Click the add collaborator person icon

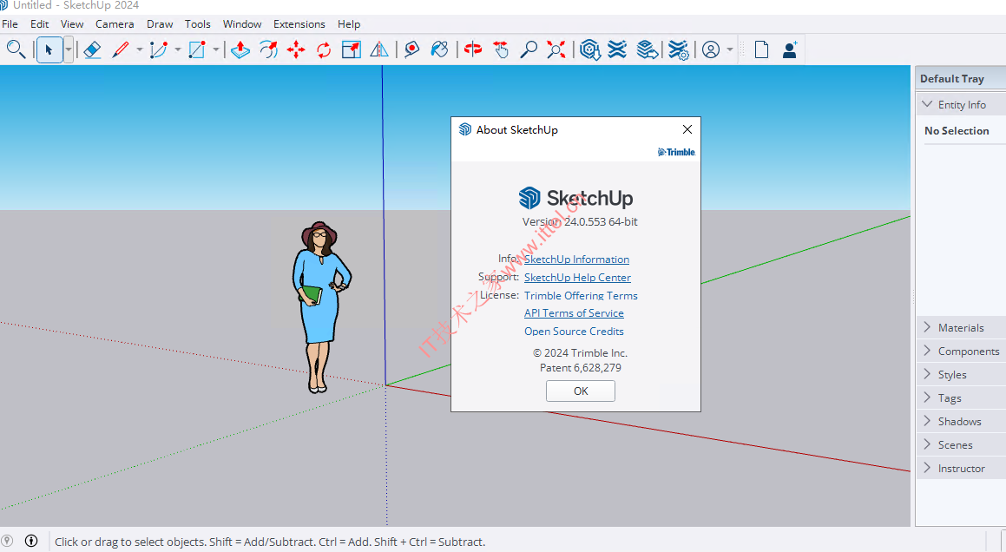[790, 49]
